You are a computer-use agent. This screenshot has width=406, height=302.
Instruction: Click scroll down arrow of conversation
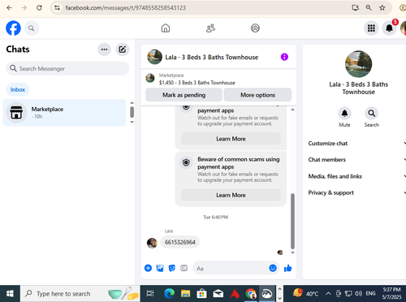coord(292,252)
